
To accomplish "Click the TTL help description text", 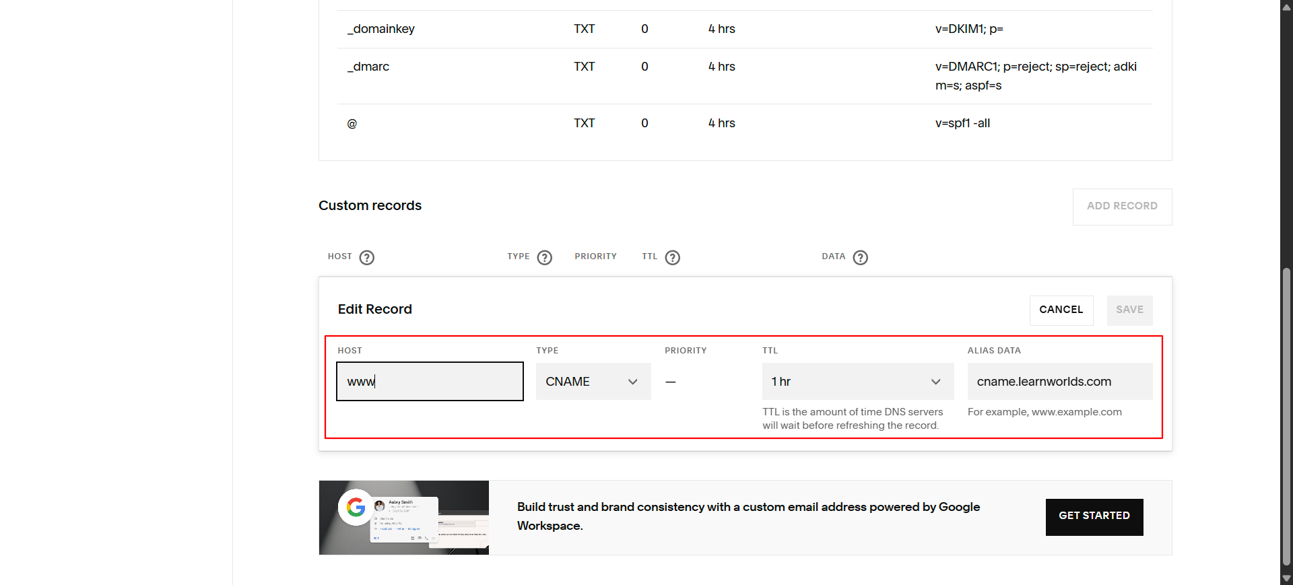I will point(853,419).
